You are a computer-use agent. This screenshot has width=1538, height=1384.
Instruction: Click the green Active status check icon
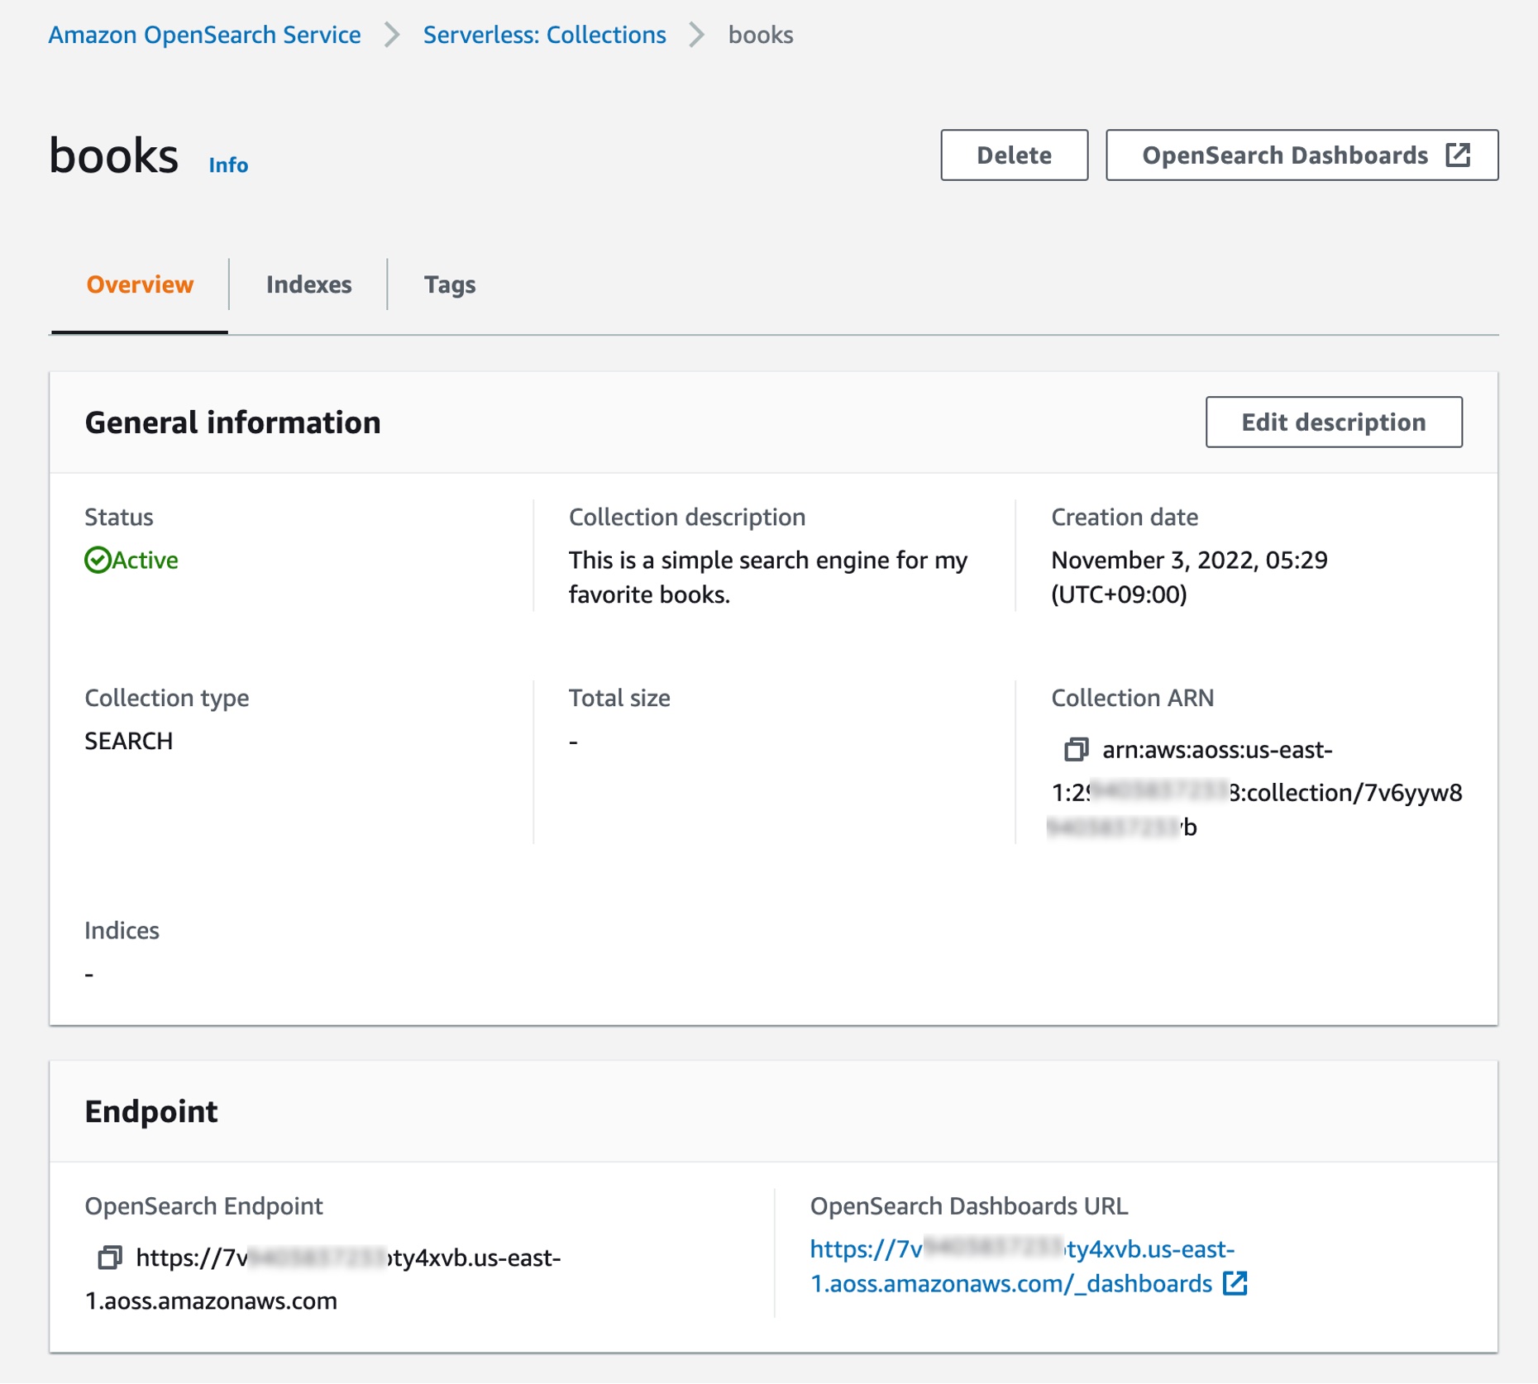tap(96, 559)
